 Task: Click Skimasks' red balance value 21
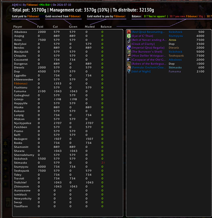coord(103,163)
